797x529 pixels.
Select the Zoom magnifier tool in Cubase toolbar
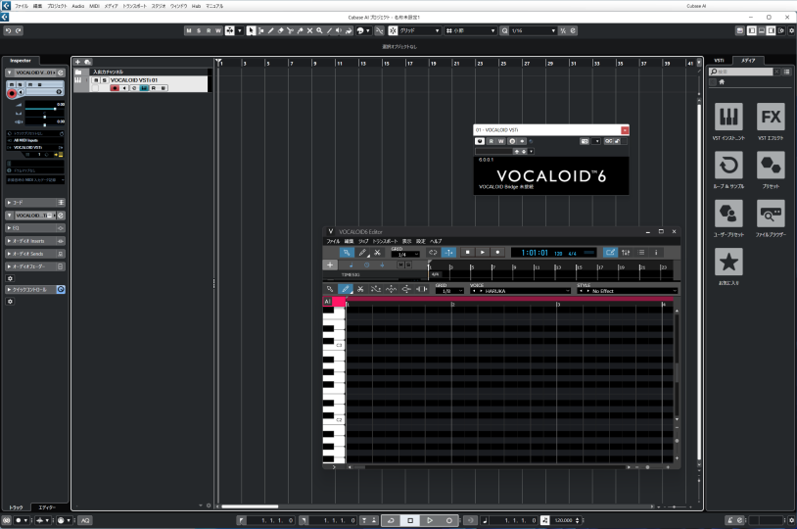[319, 31]
